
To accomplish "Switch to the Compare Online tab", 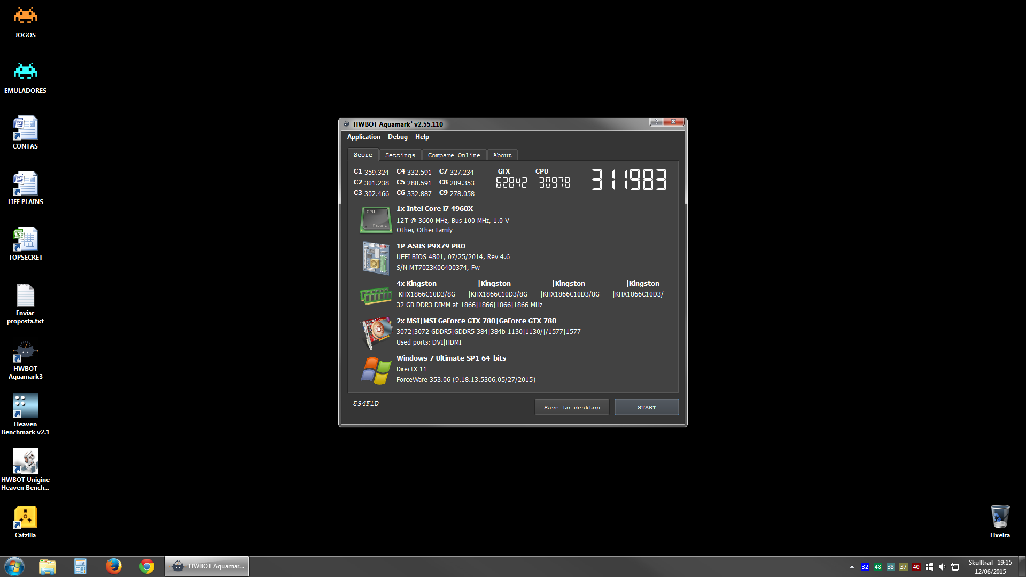I will coord(454,155).
